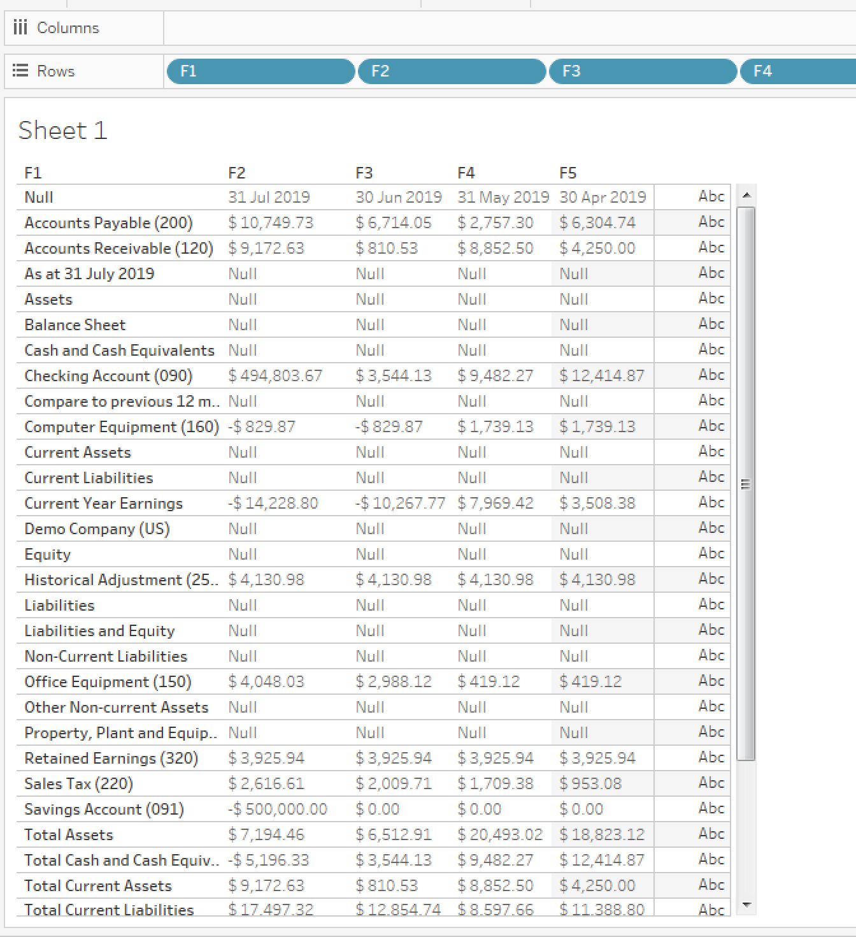Select the F5 column header
Image resolution: width=856 pixels, height=937 pixels.
coord(567,173)
